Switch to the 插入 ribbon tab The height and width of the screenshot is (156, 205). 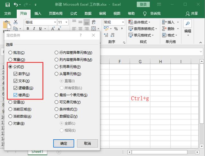pyautogui.click(x=38, y=13)
